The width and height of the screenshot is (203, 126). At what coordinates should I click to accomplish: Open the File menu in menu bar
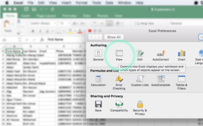pos(30,3)
